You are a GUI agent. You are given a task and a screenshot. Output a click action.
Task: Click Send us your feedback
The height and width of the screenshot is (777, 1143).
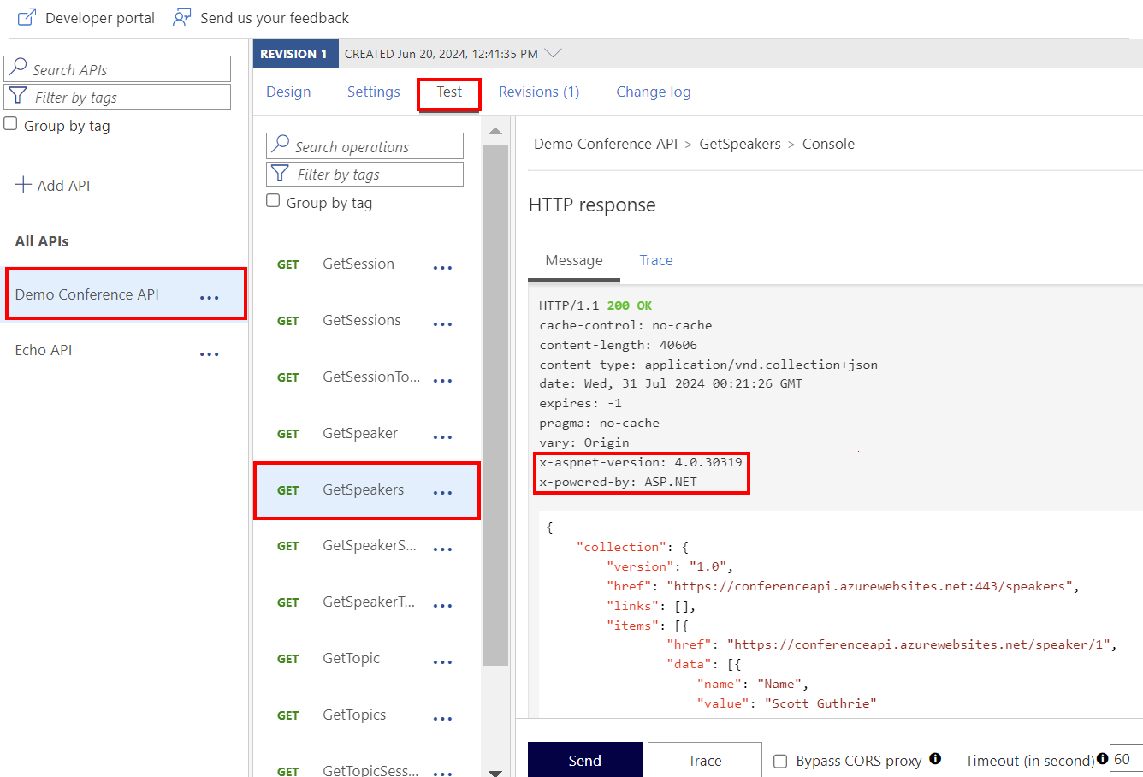coord(275,18)
